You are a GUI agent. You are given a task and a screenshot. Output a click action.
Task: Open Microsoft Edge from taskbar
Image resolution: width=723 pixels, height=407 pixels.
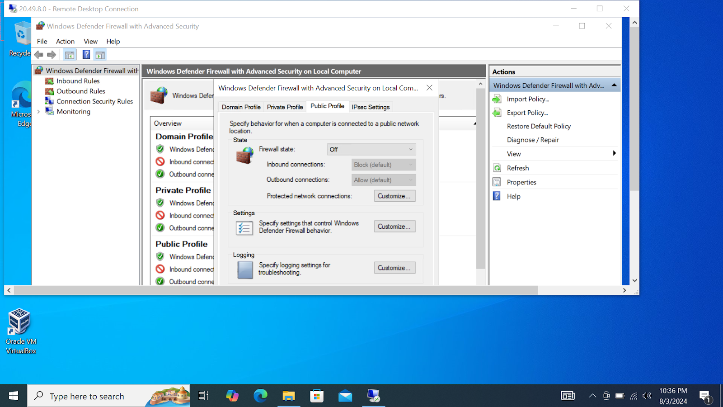click(260, 396)
